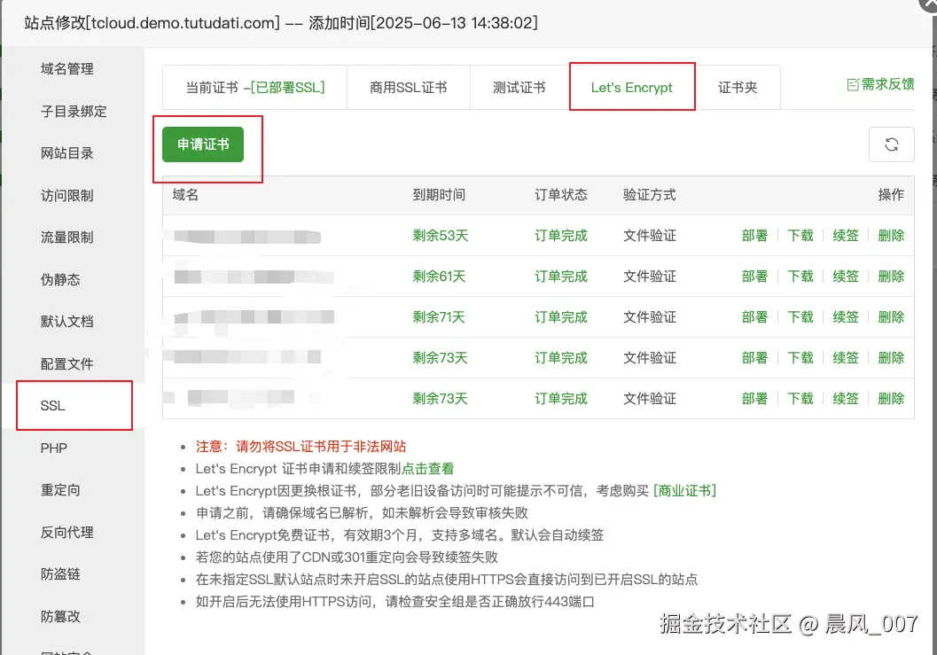Click 部署 in 剩余71天 row
This screenshot has height=655, width=937.
coord(754,316)
